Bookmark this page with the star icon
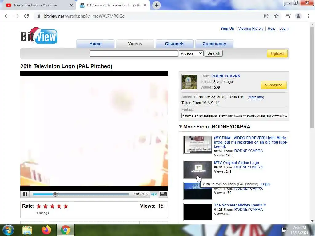Screen dimensions: 315x236 pos(276,16)
